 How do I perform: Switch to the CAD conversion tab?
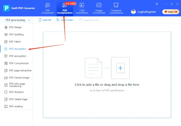click(x=82, y=8)
